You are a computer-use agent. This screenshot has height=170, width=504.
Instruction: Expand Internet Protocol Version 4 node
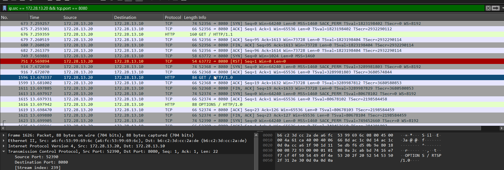point(4,146)
